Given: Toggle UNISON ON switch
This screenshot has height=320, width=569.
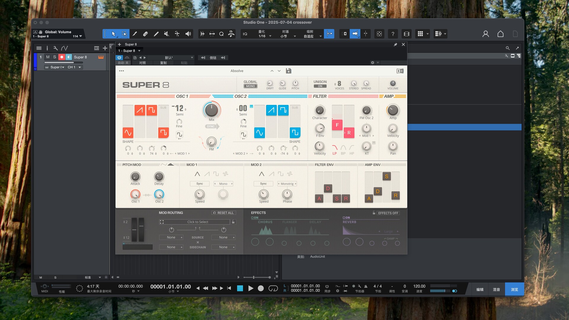Looking at the screenshot, I should point(320,86).
